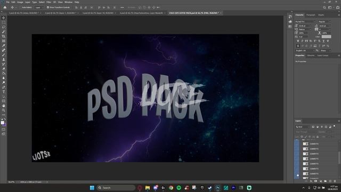Switch to the Paragraph tab
341x192 pixels.
[x=311, y=15]
